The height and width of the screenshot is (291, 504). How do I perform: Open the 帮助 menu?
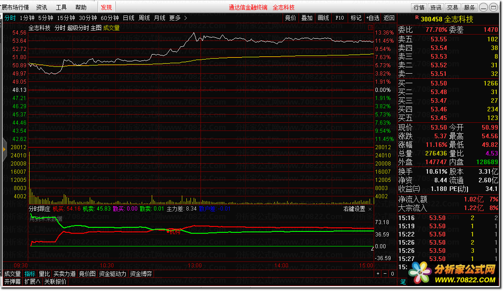tap(81, 7)
